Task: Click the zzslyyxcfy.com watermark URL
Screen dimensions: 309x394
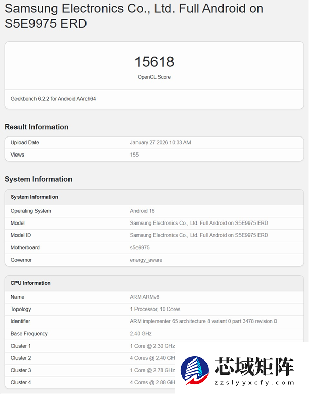Action: pos(253,383)
